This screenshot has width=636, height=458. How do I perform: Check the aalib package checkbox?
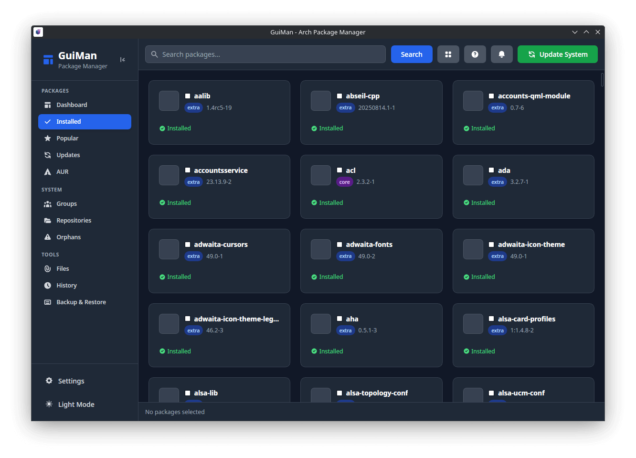pyautogui.click(x=188, y=96)
